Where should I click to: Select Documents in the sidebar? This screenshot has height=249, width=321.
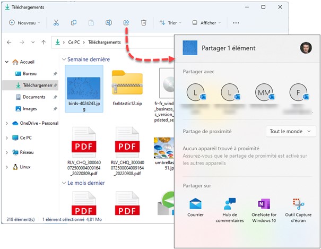click(x=33, y=97)
